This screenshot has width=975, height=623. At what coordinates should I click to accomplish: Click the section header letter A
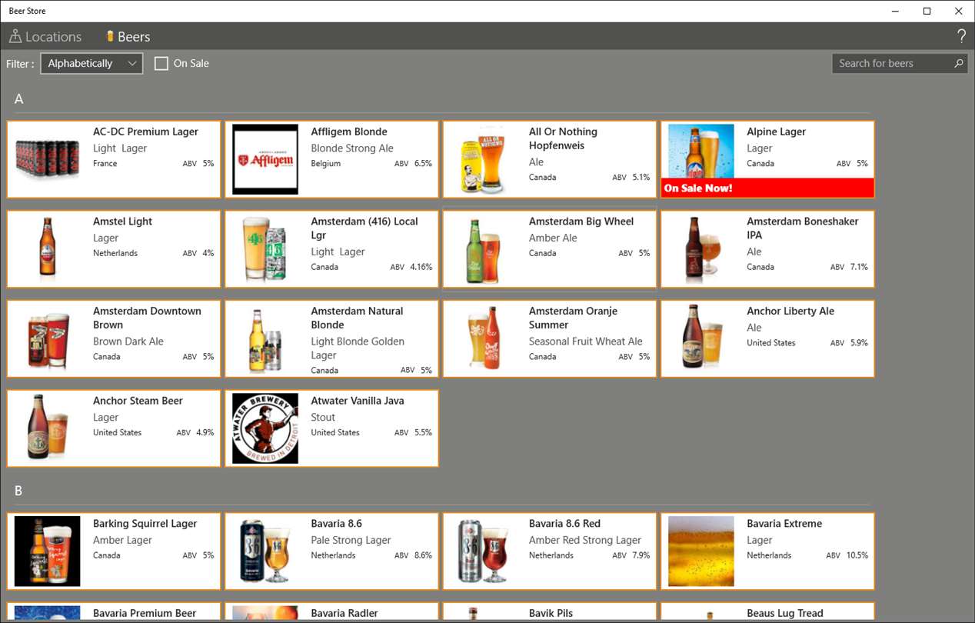(19, 98)
